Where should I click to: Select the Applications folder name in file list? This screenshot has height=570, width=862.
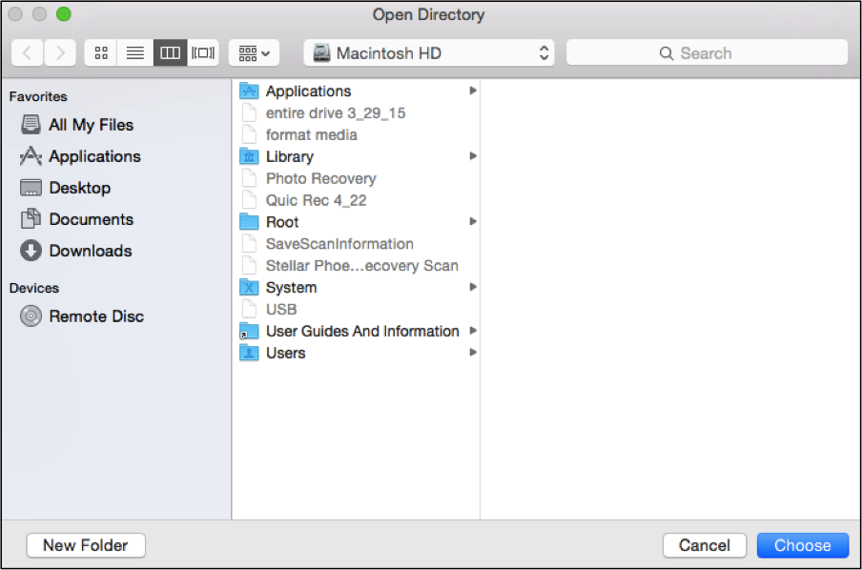[x=308, y=92]
